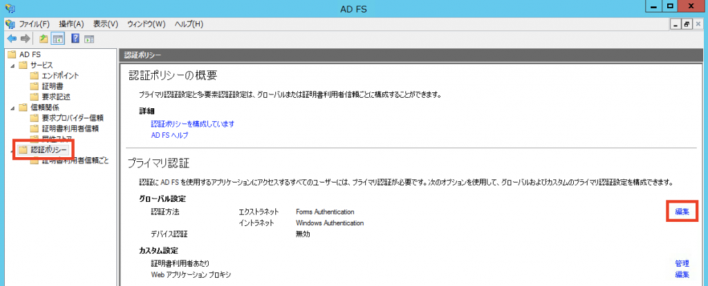708x286 pixels.
Task: Maximize the AD FS window
Action: [670, 6]
